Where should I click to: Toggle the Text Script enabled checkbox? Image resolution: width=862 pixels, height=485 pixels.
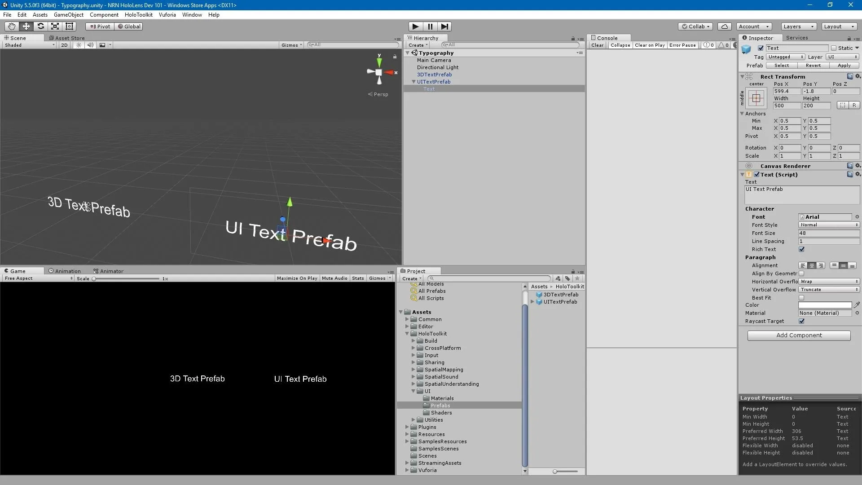click(756, 175)
